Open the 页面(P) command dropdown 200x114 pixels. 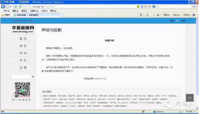[167, 15]
